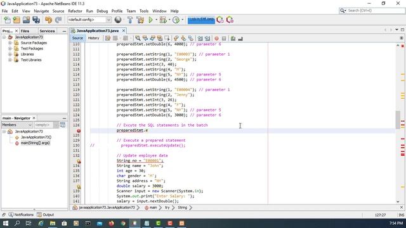Click the Previous Bookmark icon
Screen dimensions: 406x228
click(176, 38)
